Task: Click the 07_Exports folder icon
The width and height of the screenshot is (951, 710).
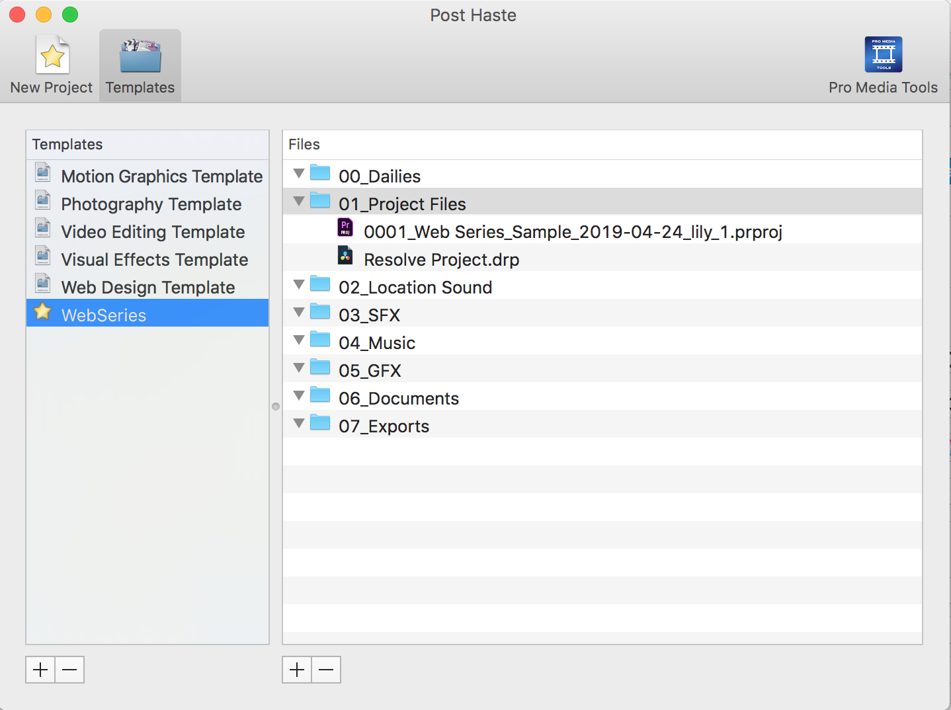Action: coord(320,423)
